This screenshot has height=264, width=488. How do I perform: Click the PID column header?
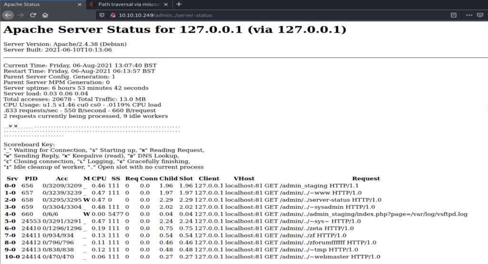click(x=31, y=178)
